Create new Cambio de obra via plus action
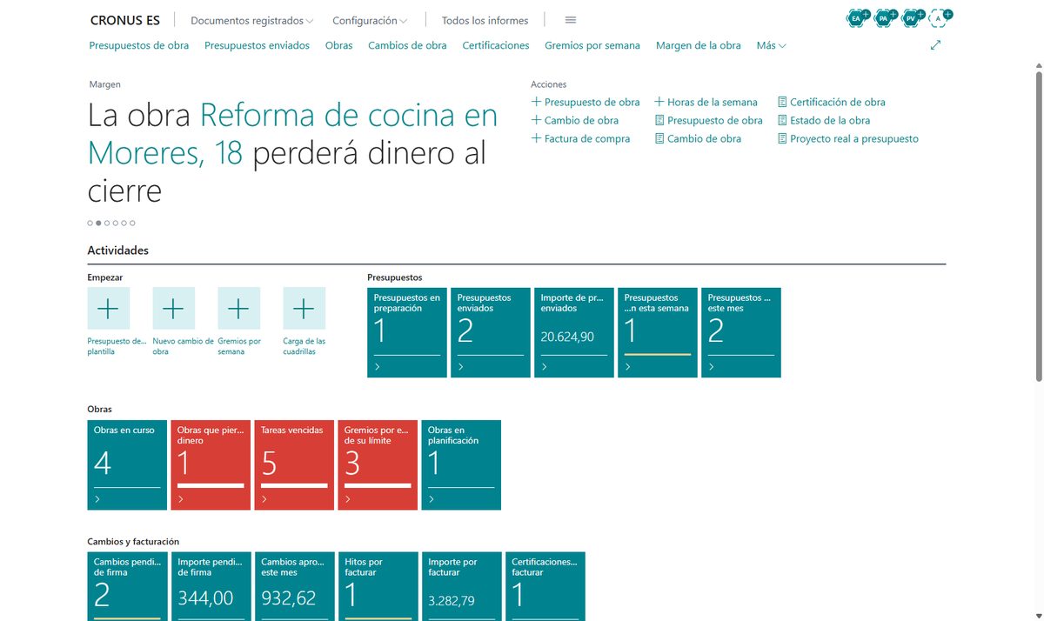Screen dimensions: 1044x621 575,120
